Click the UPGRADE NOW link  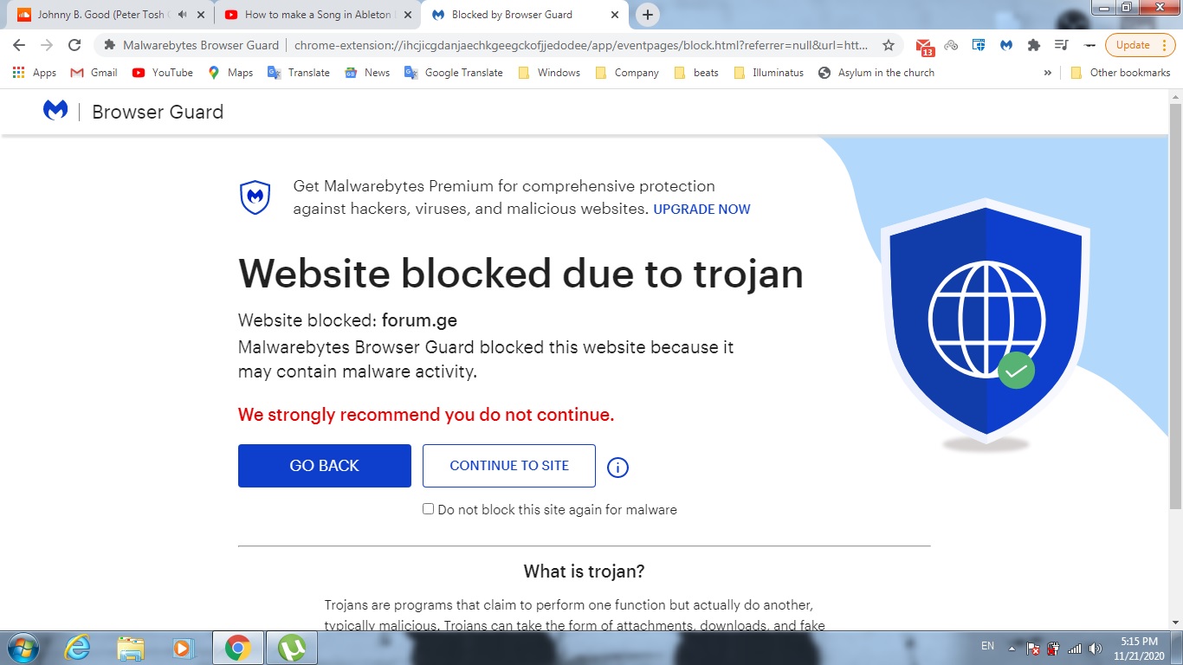(x=701, y=209)
